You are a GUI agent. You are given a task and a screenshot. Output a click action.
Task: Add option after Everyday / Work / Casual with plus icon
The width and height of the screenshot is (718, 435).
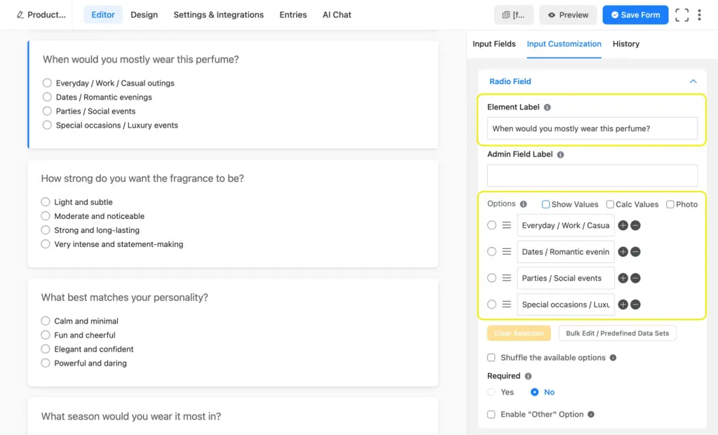tap(623, 225)
